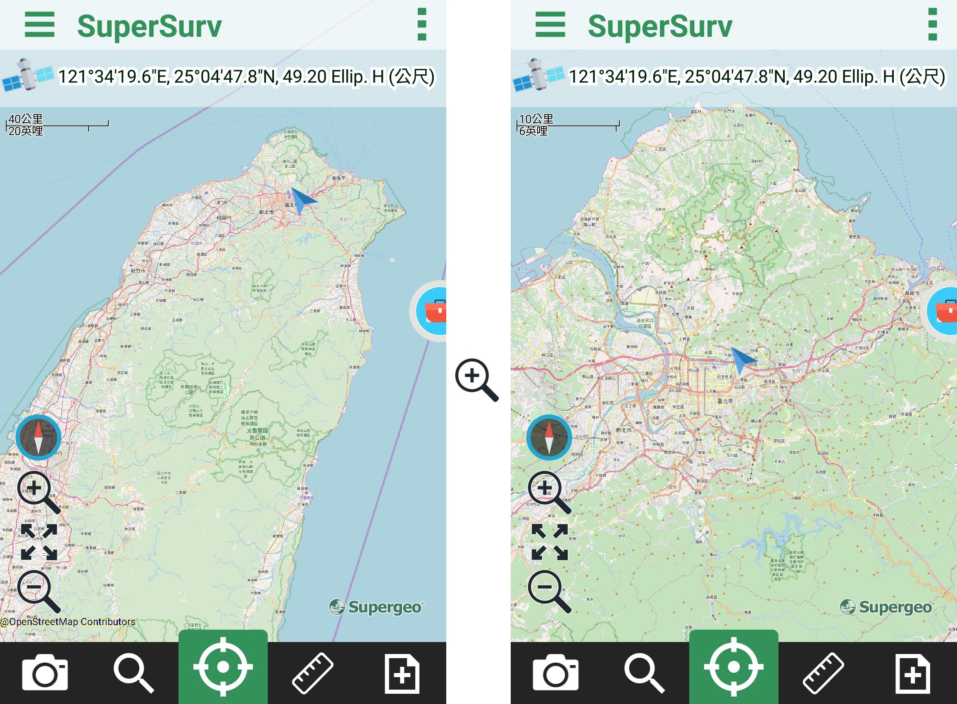957x704 pixels.
Task: Zoom out on right map
Action: (x=549, y=592)
